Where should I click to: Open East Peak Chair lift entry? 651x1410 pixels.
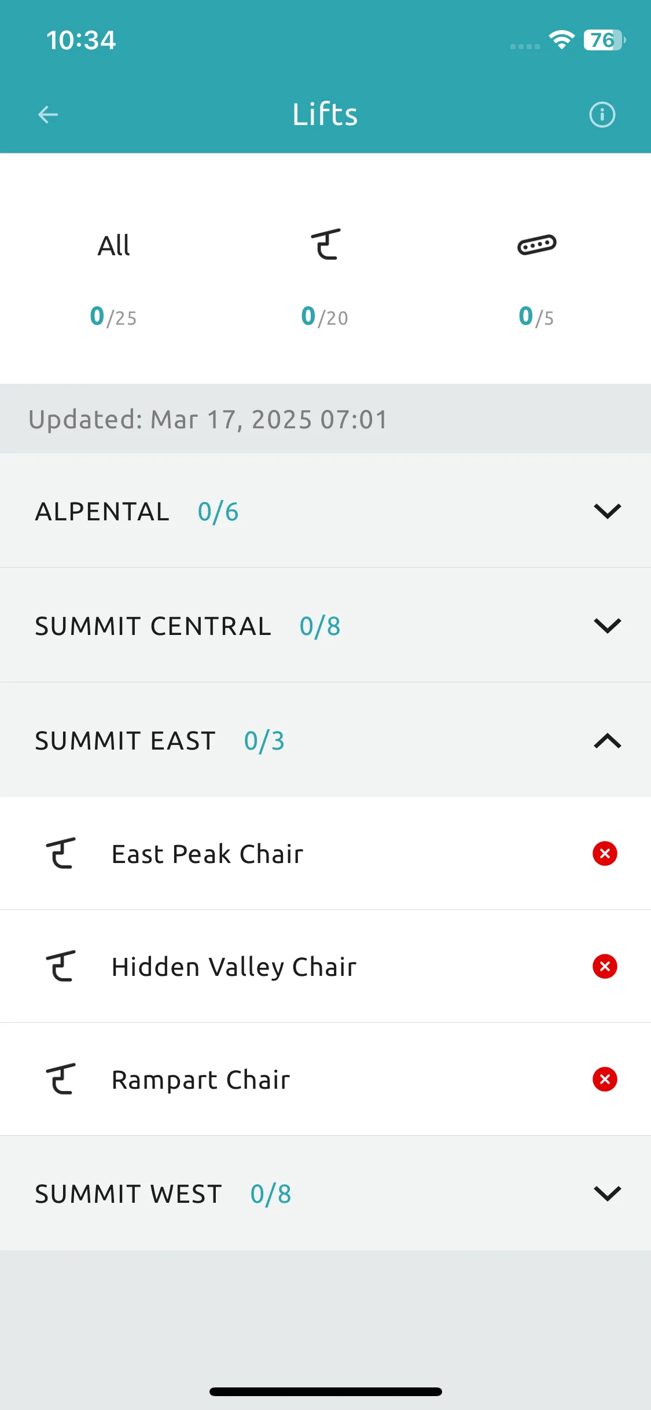325,854
